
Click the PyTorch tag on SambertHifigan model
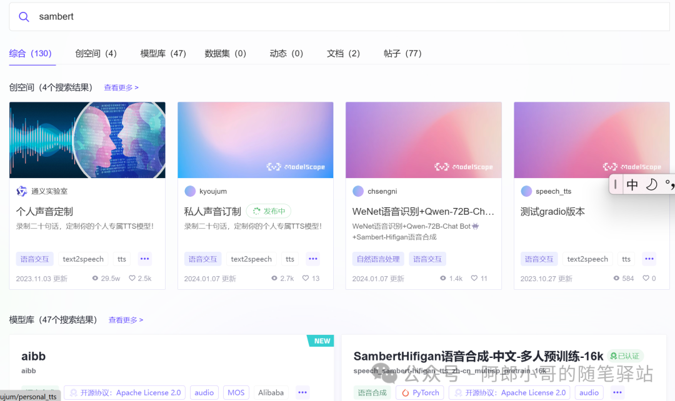click(420, 392)
